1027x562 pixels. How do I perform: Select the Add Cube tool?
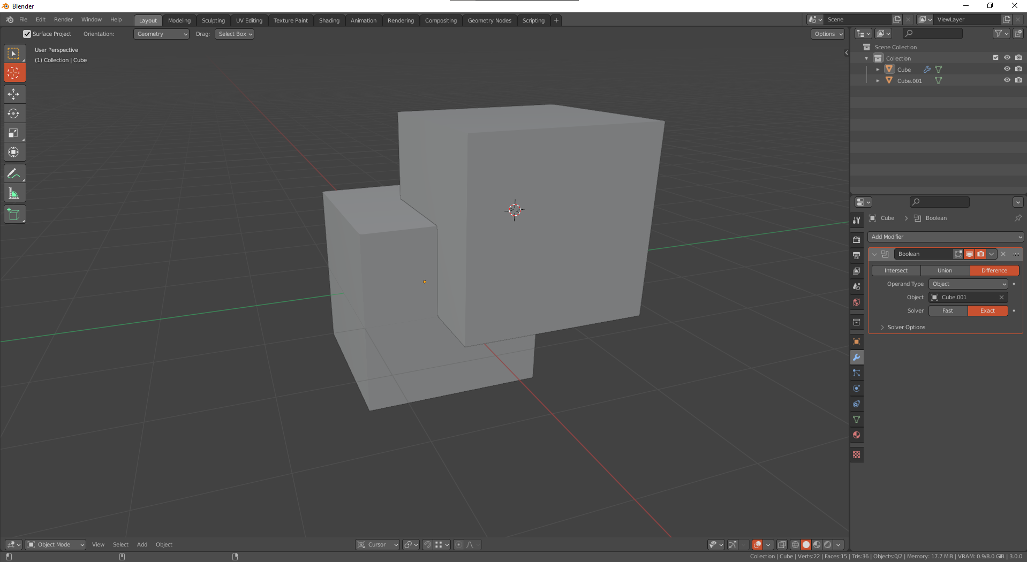coord(14,215)
